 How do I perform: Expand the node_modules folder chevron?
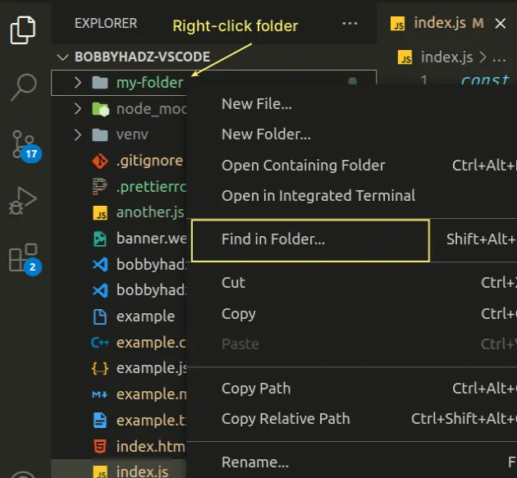(77, 109)
